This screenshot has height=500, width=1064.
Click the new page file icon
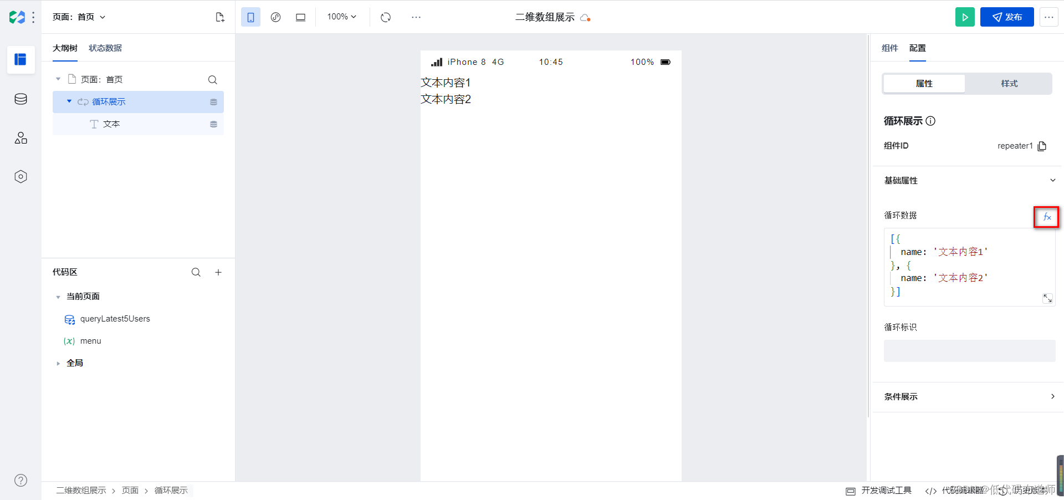[220, 17]
